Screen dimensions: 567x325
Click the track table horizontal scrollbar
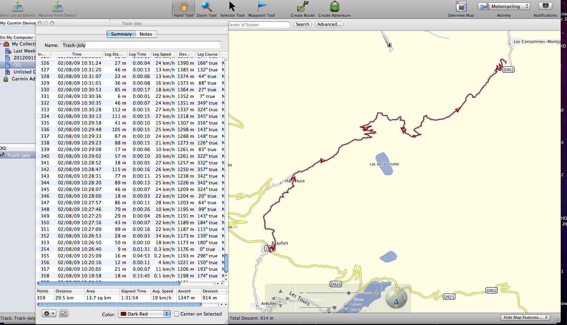(x=109, y=283)
